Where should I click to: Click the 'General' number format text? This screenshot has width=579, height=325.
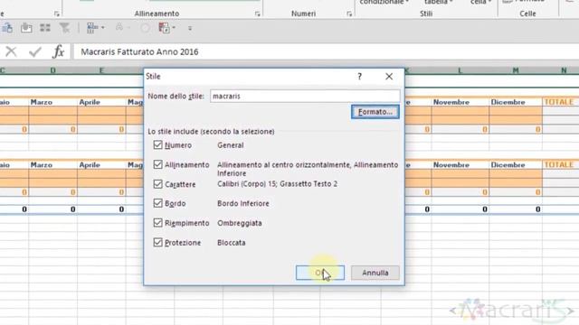pyautogui.click(x=231, y=145)
